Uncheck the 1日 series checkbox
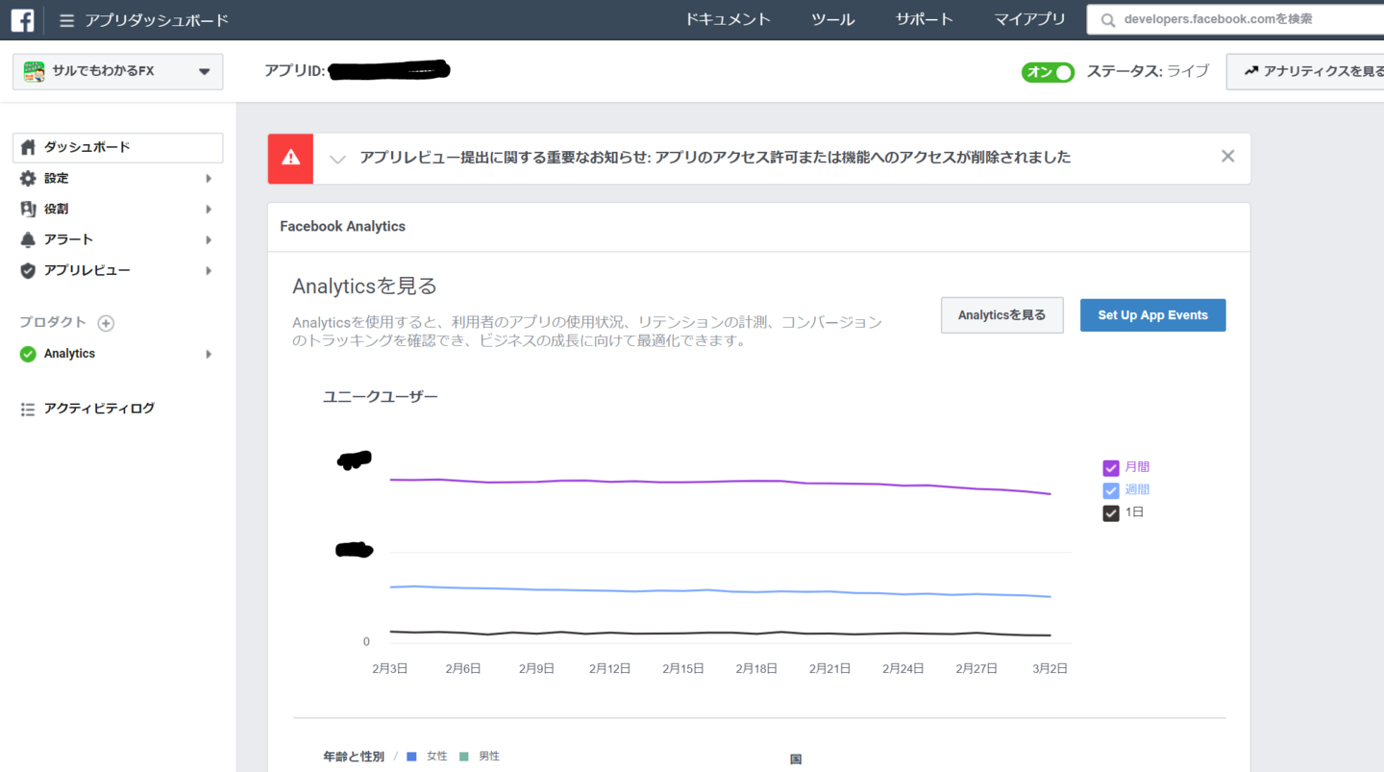 point(1111,513)
